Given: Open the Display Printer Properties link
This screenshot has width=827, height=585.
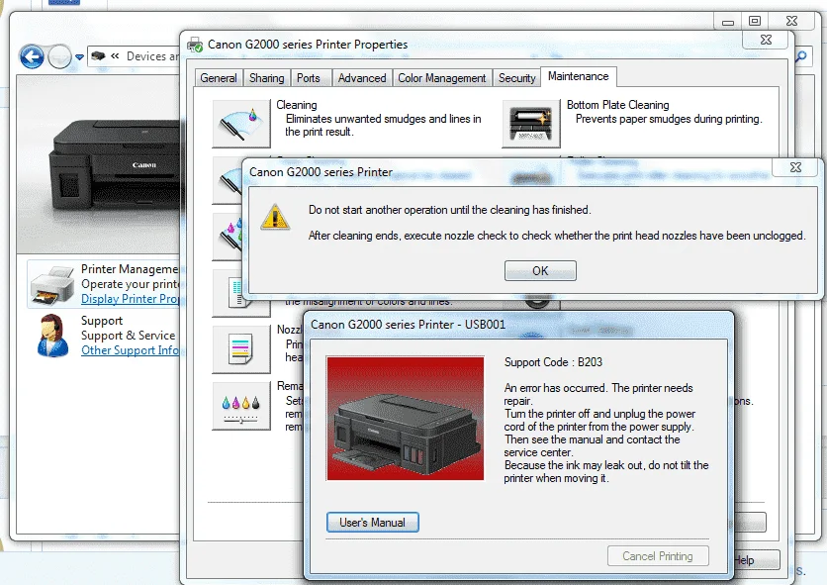Looking at the screenshot, I should [x=130, y=299].
